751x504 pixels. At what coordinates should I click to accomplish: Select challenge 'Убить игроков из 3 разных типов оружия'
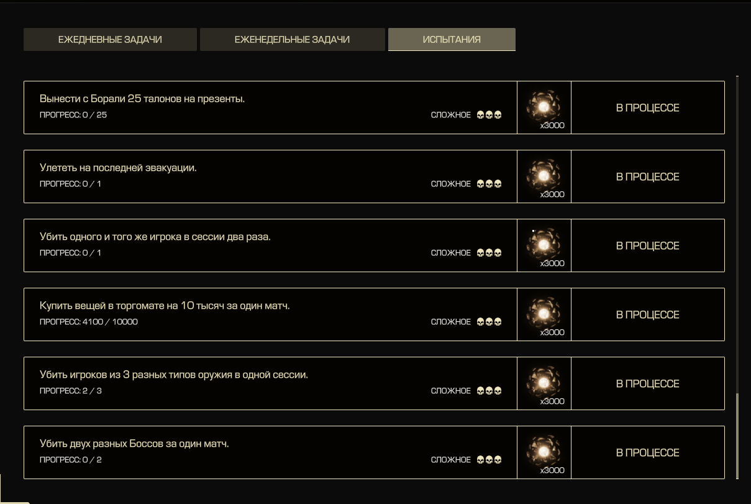(270, 383)
